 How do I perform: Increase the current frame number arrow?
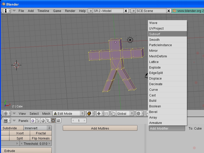click(84, 121)
